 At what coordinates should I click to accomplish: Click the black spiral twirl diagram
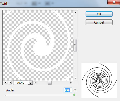pos(99,80)
